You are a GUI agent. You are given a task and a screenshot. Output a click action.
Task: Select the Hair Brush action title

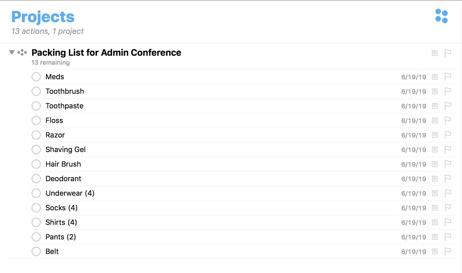pos(63,164)
